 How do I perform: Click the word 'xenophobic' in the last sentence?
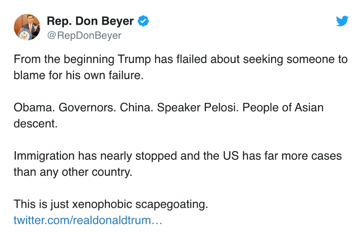coord(102,204)
